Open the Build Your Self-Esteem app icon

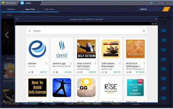[x=135, y=49]
